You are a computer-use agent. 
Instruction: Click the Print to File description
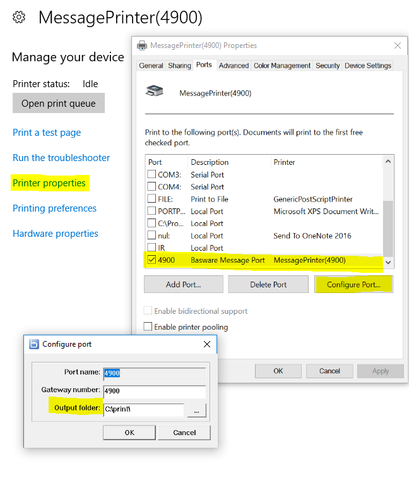210,199
